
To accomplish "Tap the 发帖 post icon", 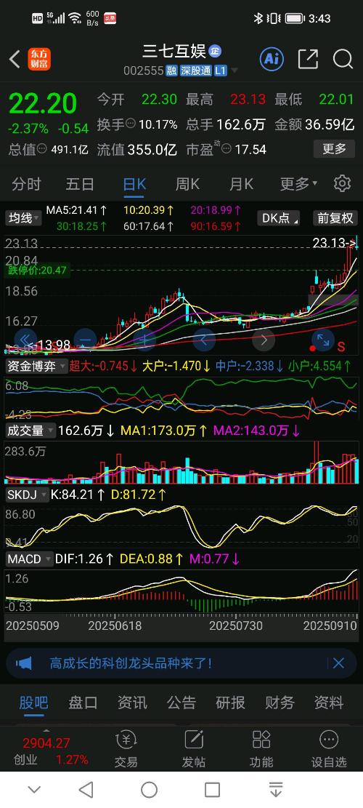I will 194,749.
